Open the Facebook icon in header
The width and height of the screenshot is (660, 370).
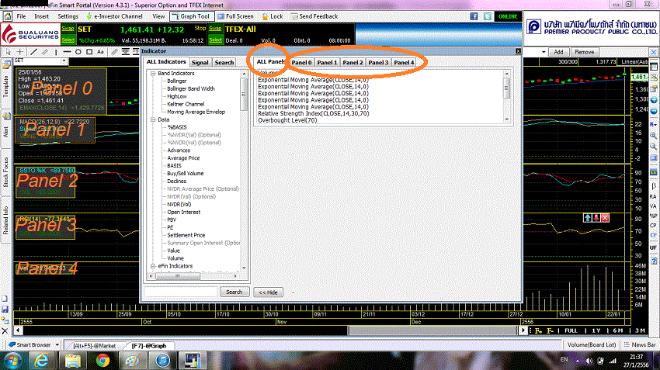click(x=474, y=16)
